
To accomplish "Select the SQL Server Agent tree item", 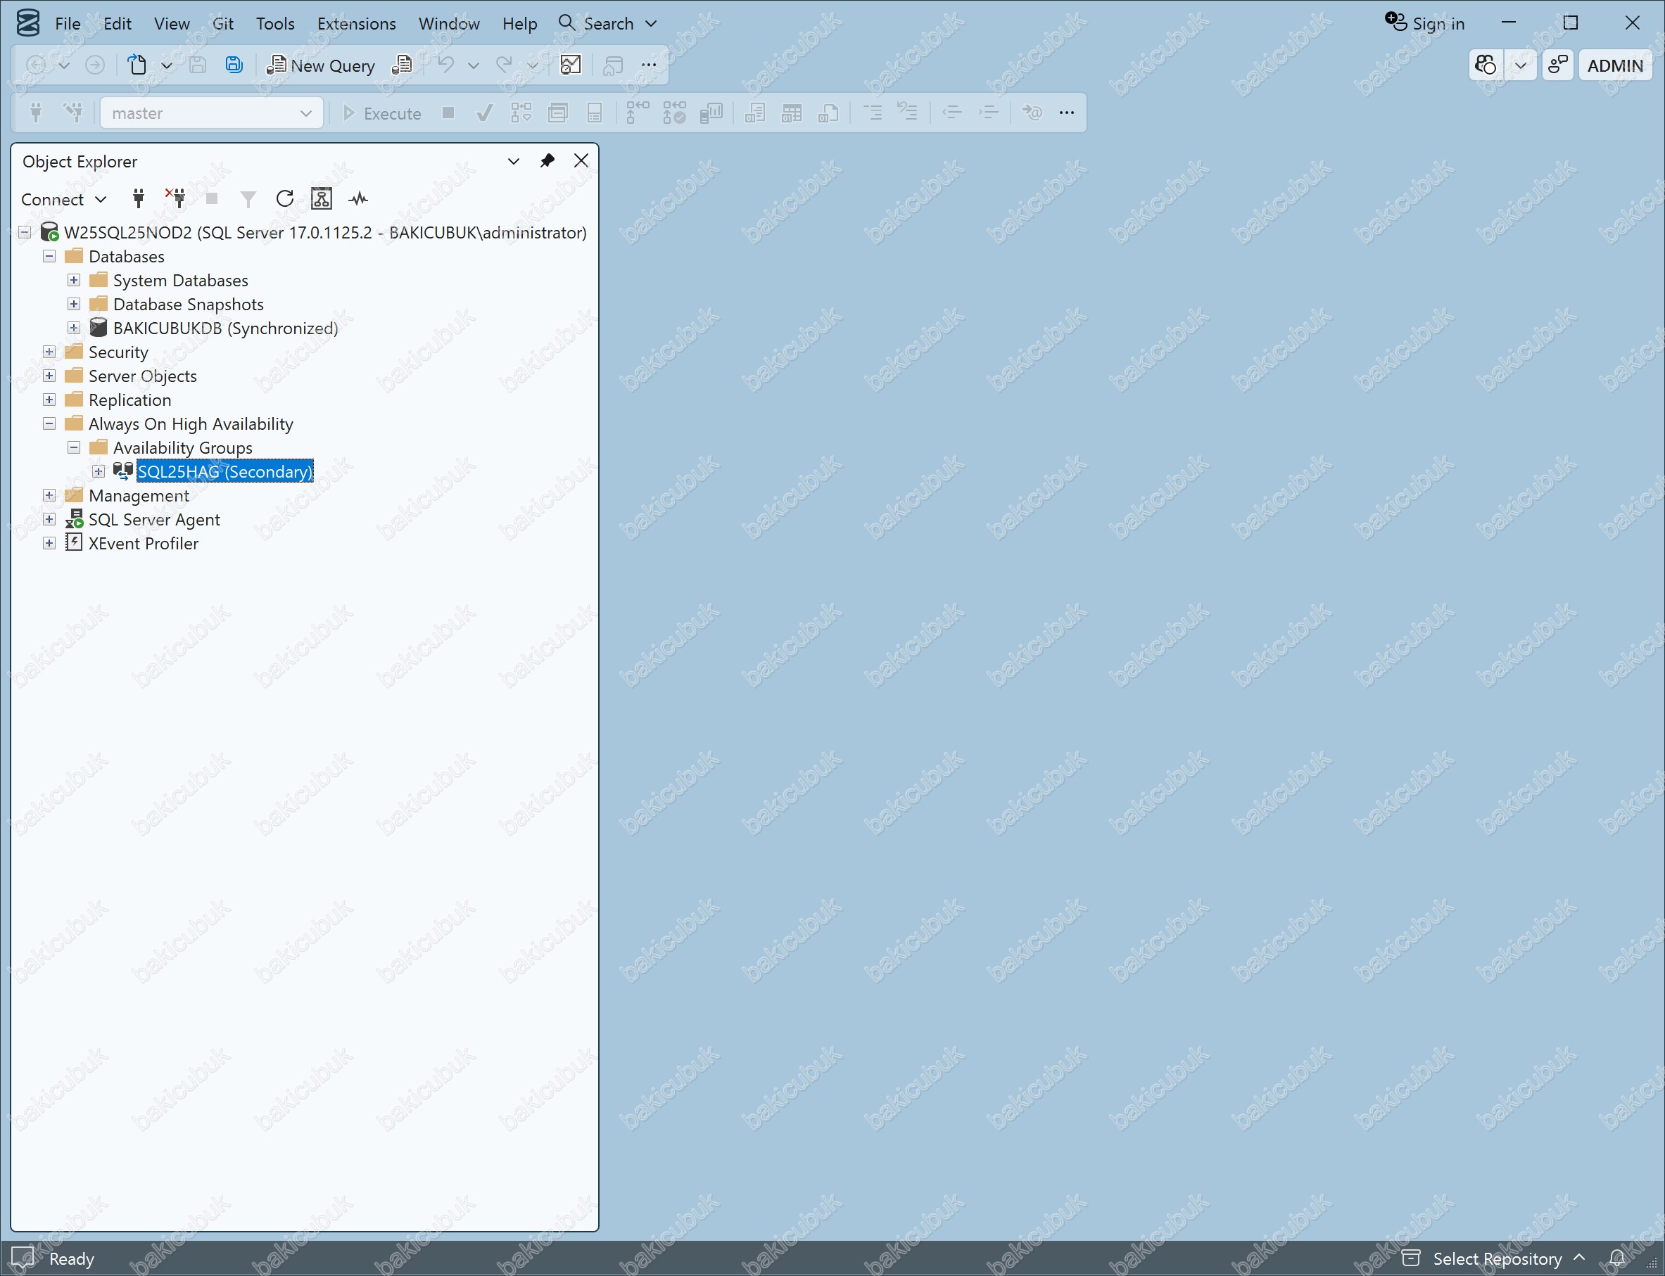I will (154, 520).
